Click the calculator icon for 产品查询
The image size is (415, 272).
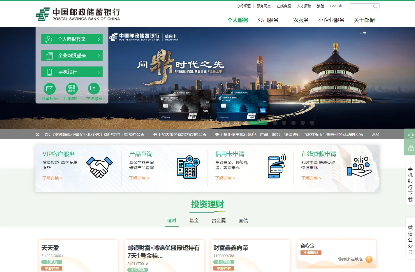point(188,167)
